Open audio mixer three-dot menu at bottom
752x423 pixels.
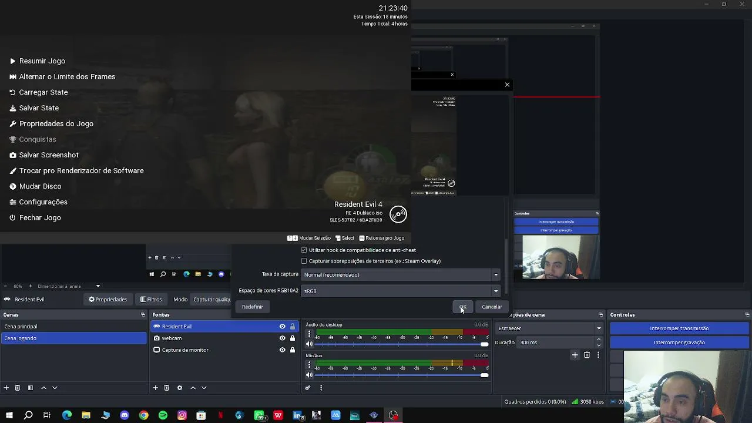(x=321, y=388)
